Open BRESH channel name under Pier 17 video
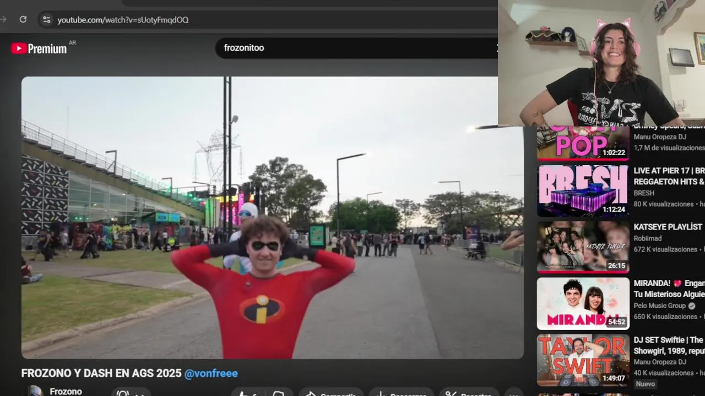This screenshot has width=705, height=396. tap(644, 193)
